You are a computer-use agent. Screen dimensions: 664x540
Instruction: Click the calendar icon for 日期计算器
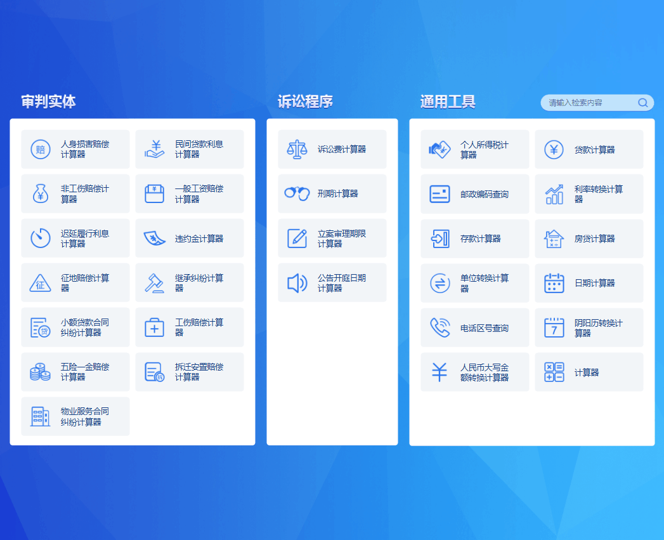click(554, 283)
